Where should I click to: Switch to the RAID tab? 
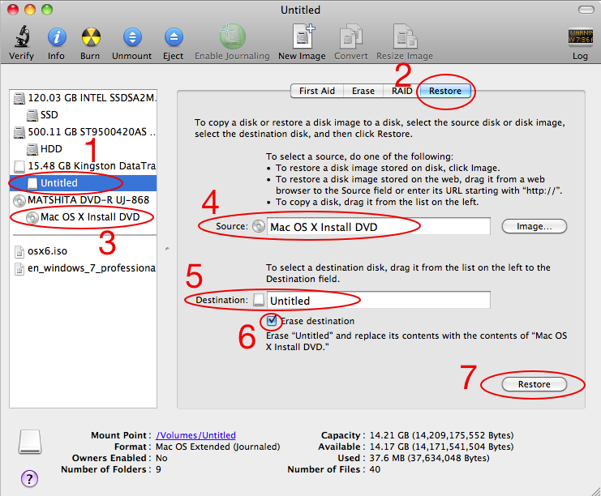(401, 91)
